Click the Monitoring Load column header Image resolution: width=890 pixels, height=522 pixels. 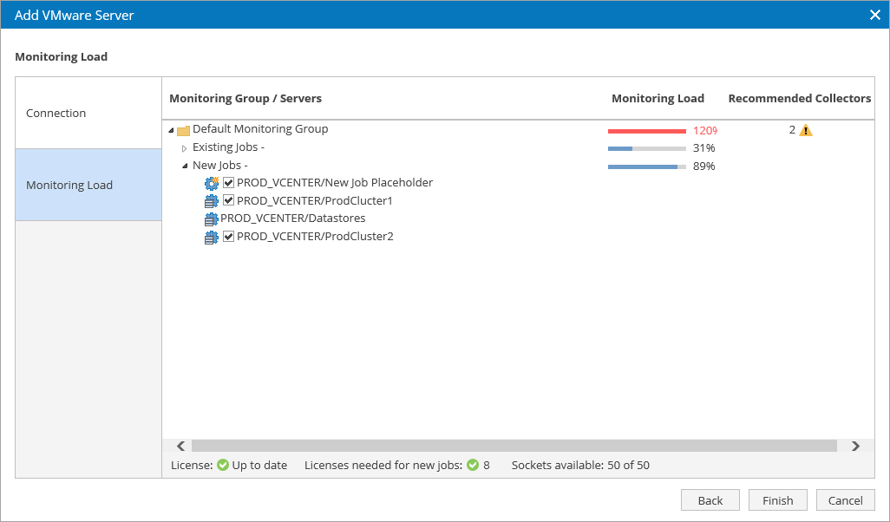658,98
